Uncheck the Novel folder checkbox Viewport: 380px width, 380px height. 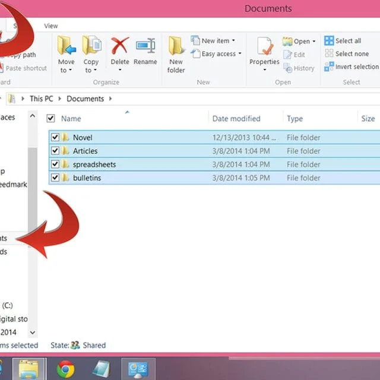tap(55, 137)
